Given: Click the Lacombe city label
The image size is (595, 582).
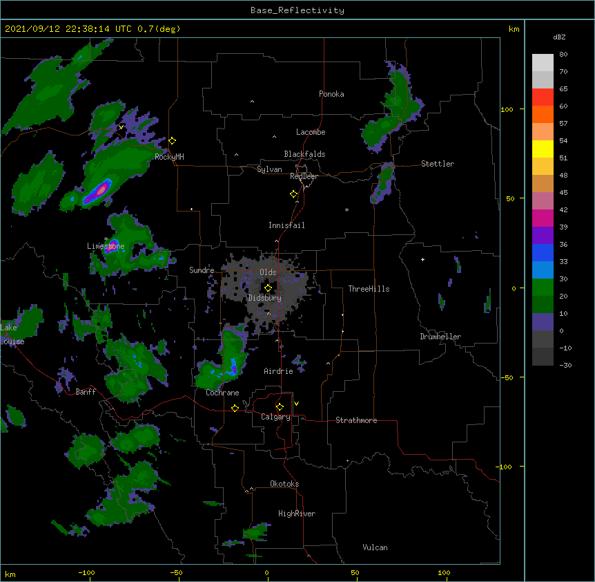Looking at the screenshot, I should click(x=311, y=132).
